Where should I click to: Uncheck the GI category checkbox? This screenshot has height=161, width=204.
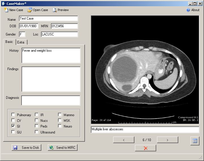tap(13, 126)
